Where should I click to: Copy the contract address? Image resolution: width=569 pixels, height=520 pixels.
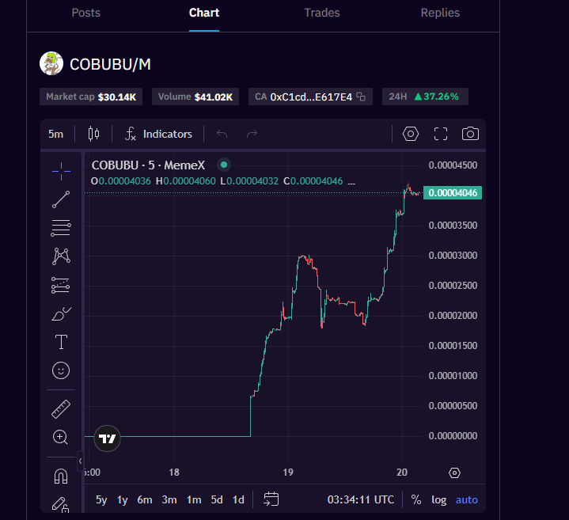coord(361,97)
